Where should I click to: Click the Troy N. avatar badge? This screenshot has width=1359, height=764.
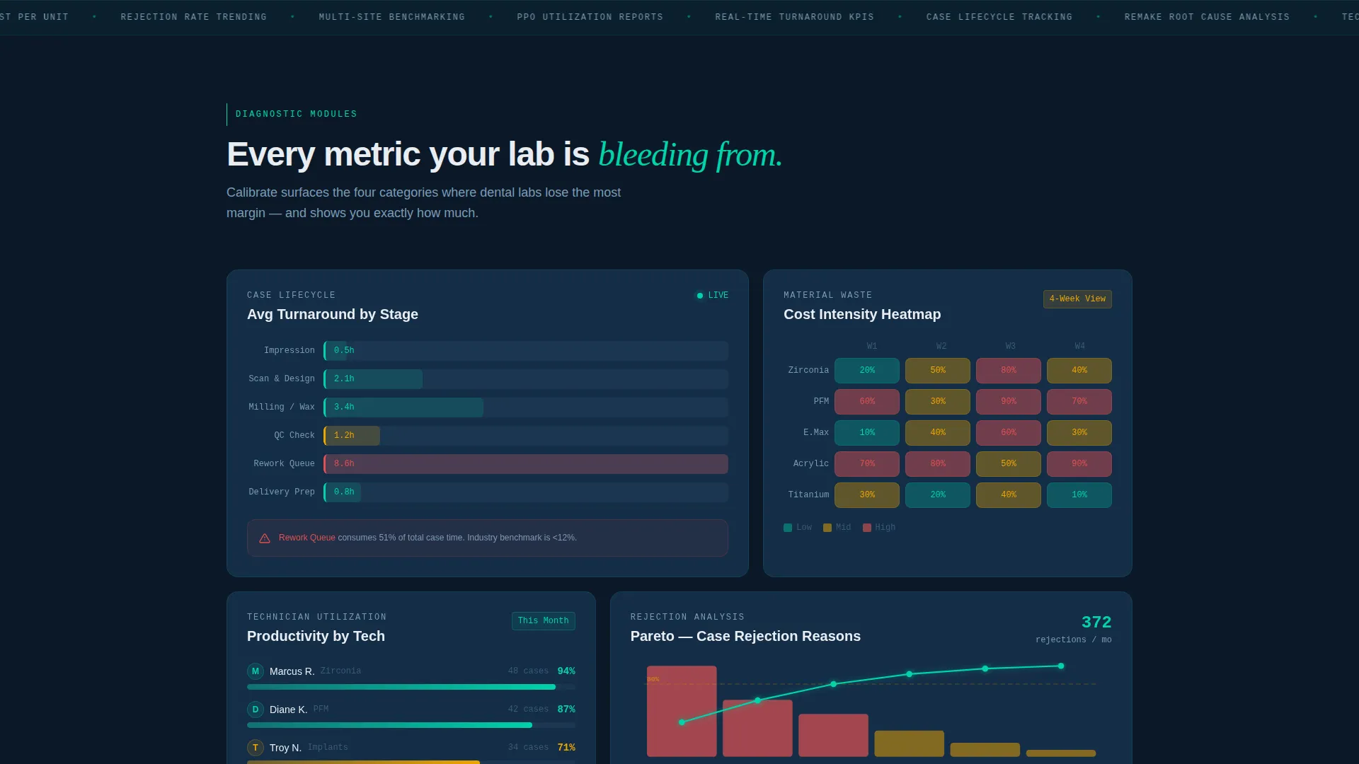pyautogui.click(x=256, y=748)
